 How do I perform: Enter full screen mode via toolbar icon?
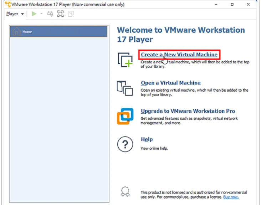click(x=60, y=14)
